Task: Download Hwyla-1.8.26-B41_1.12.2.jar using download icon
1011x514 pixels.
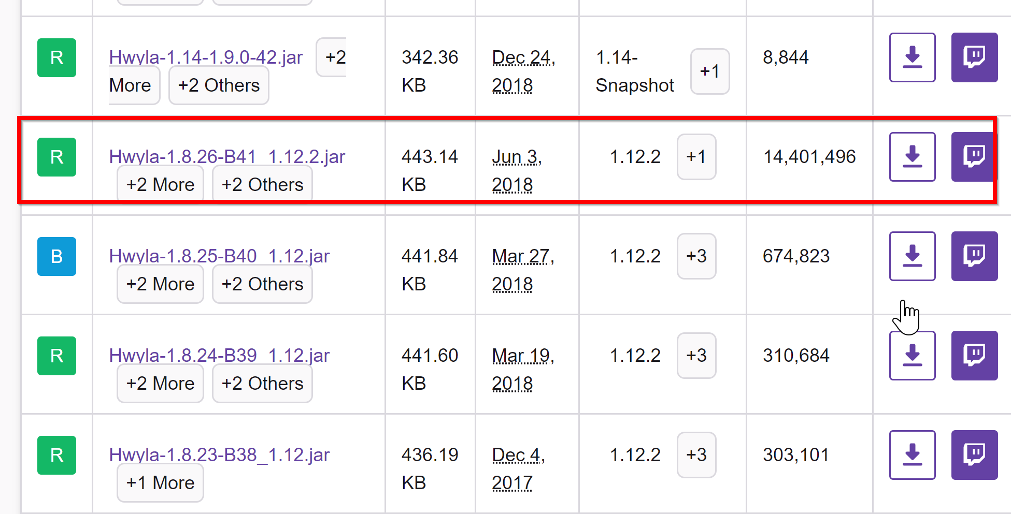Action: [912, 157]
